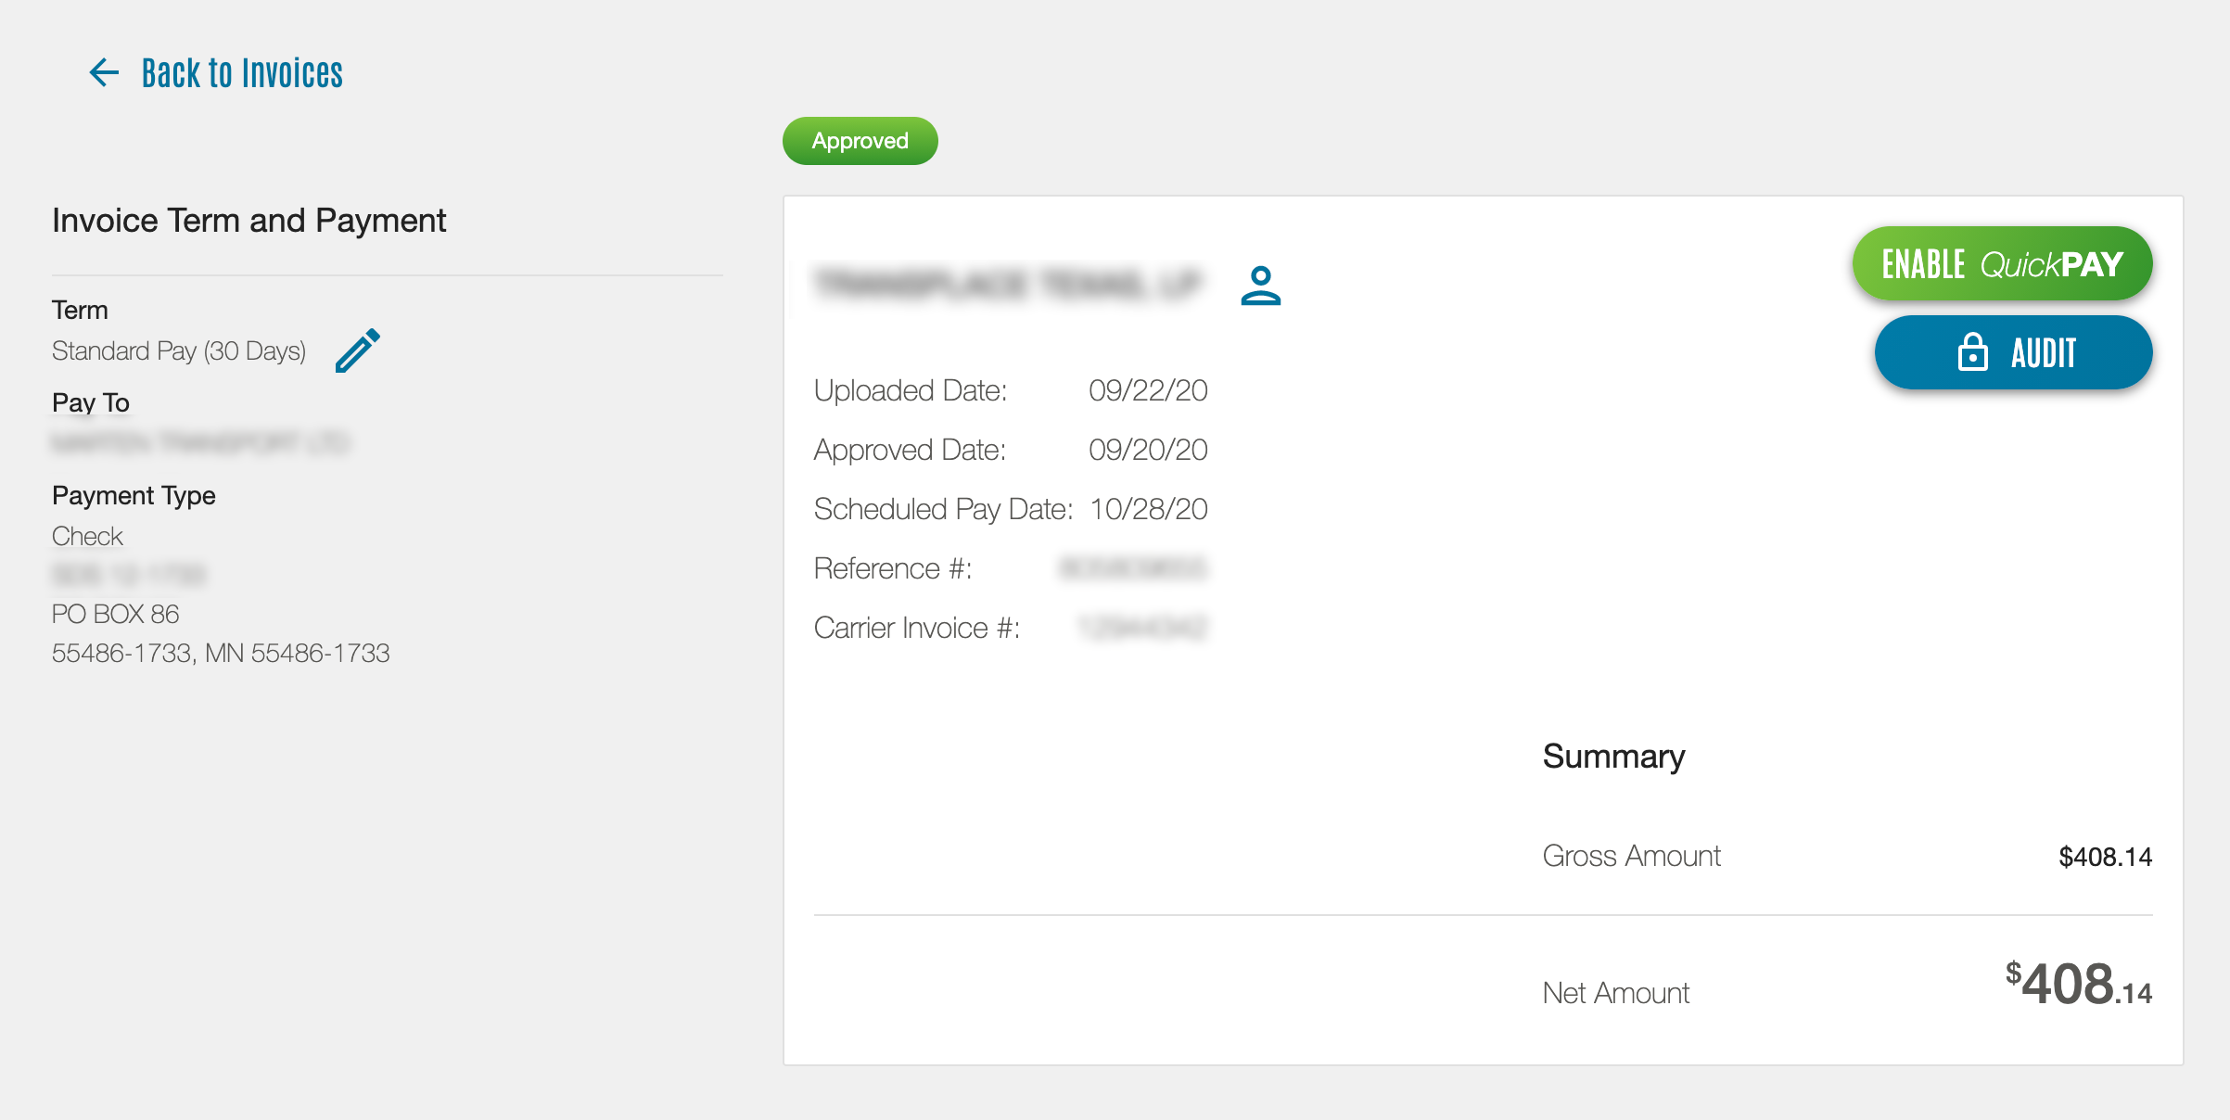Screen dimensions: 2230x1120
Task: Click the back arrow icon next to Back to Invoices
Action: click(103, 72)
